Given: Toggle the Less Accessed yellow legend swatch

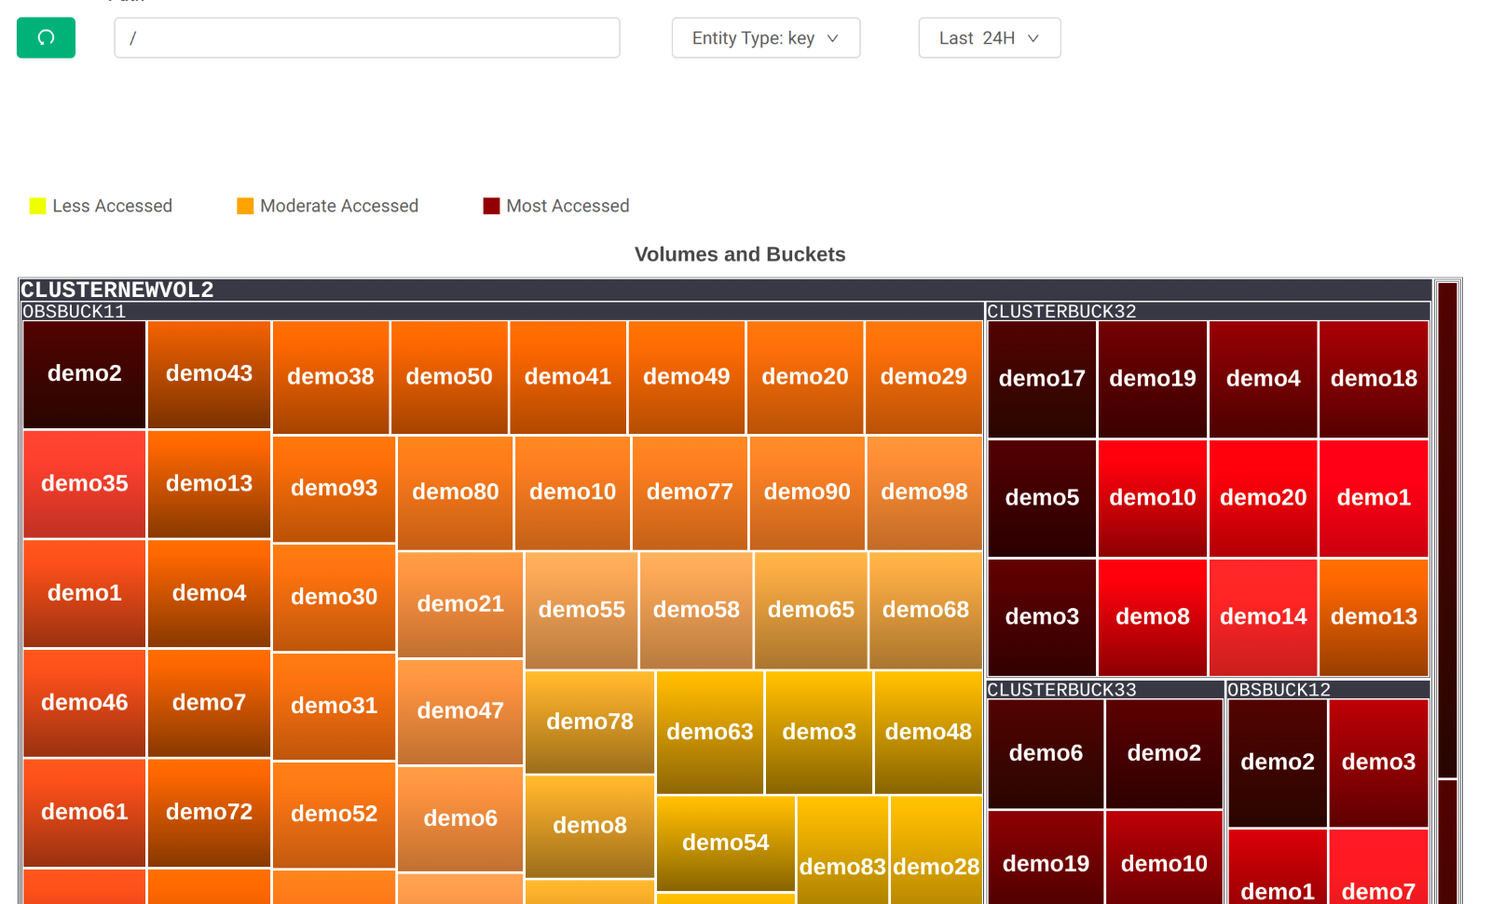Looking at the screenshot, I should [x=37, y=206].
